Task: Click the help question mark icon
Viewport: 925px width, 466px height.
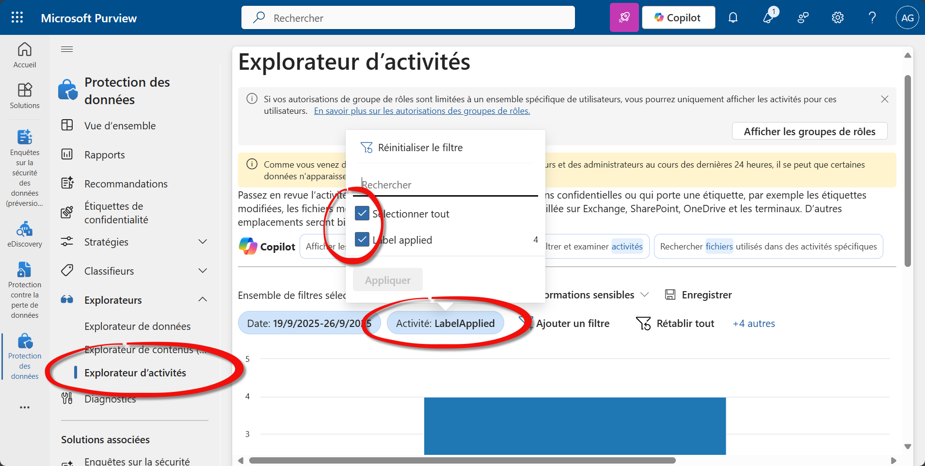Action: coord(872,18)
